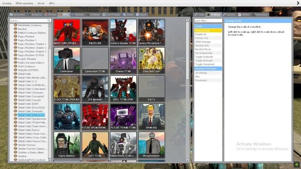Switch to the Vehicles tab
Image resolution: width=301 pixels, height=169 pixels.
point(78,15)
